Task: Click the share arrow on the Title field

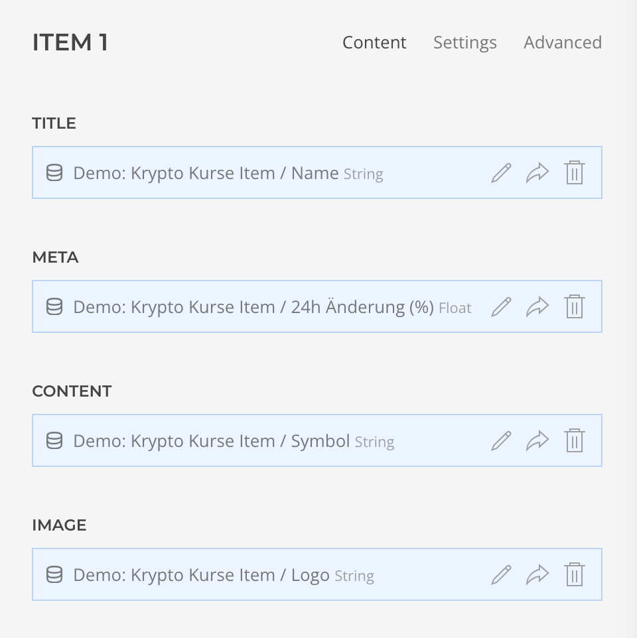Action: tap(537, 172)
